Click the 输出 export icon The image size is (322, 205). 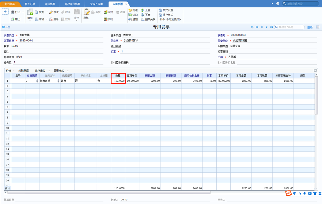13,19
